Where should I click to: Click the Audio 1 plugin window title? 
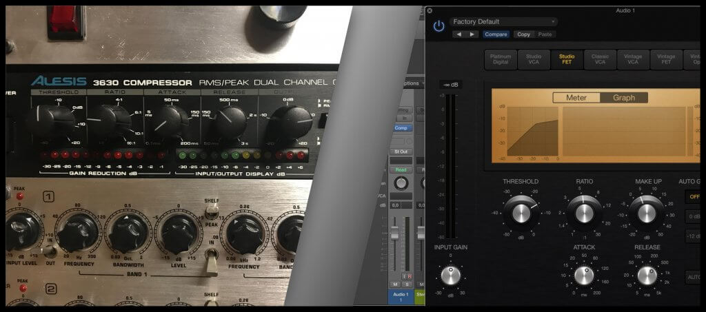[625, 10]
